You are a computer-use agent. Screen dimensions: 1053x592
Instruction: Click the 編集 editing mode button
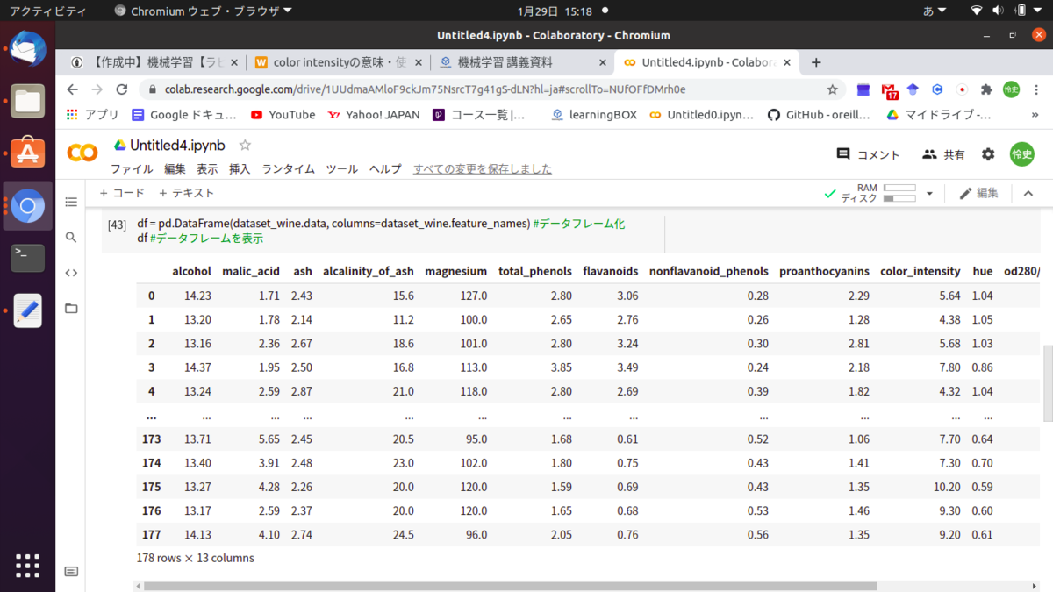(978, 194)
